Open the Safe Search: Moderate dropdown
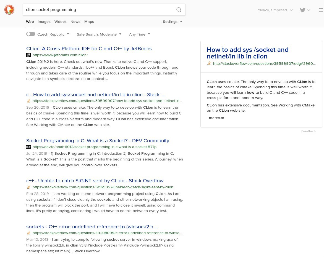 point(99,34)
